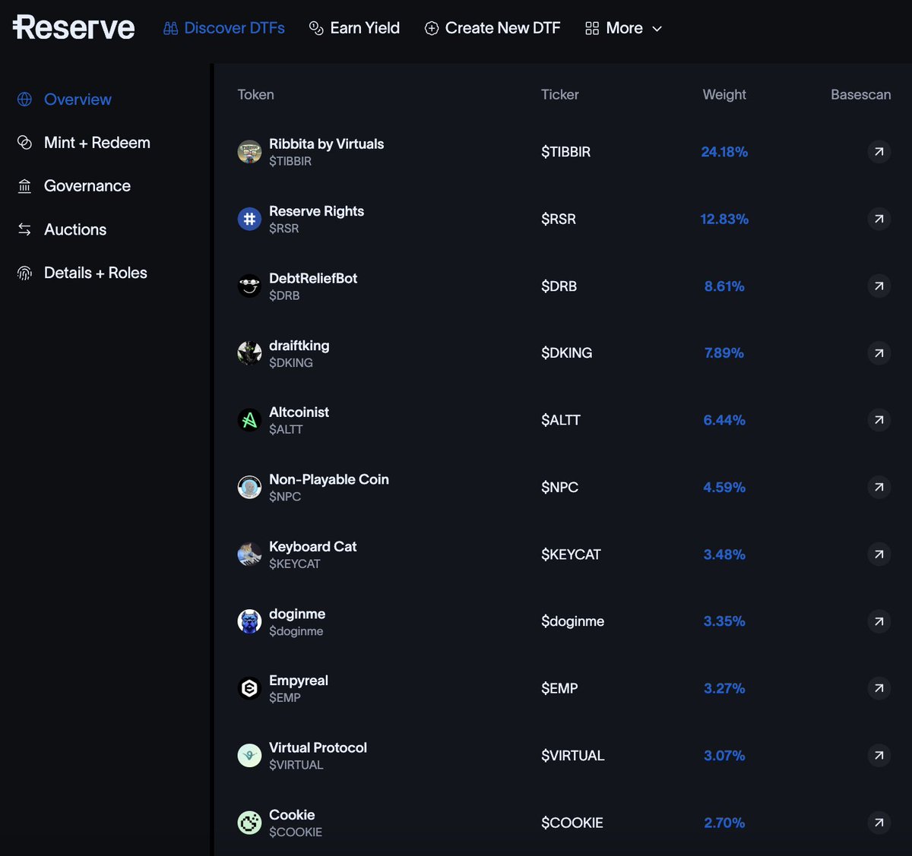The height and width of the screenshot is (856, 912).
Task: Click the 3.27% weight value
Action: (x=724, y=688)
